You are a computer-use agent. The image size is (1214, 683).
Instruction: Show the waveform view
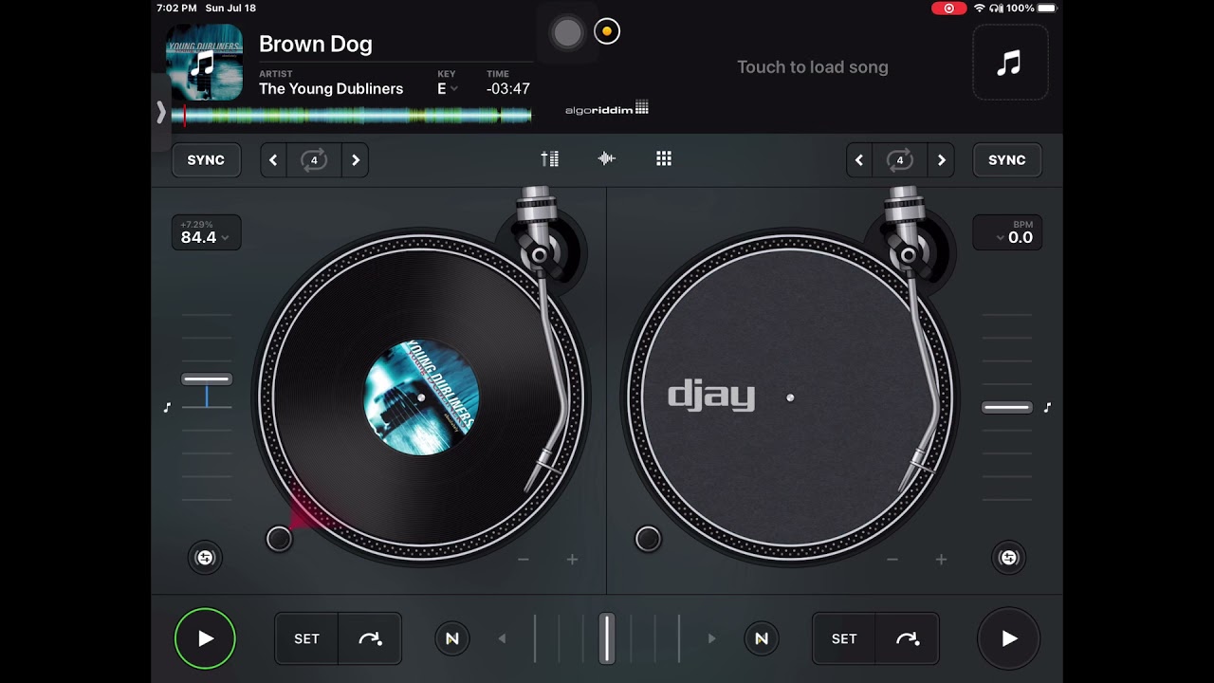point(607,159)
